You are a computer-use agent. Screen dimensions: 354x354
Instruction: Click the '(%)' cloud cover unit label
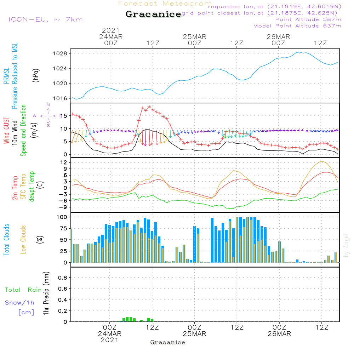pyautogui.click(x=40, y=240)
